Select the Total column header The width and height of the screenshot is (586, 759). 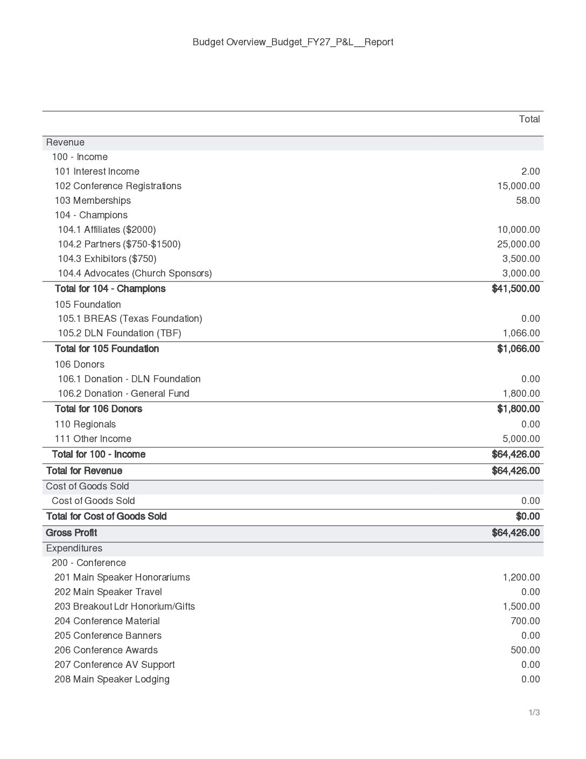(x=529, y=119)
